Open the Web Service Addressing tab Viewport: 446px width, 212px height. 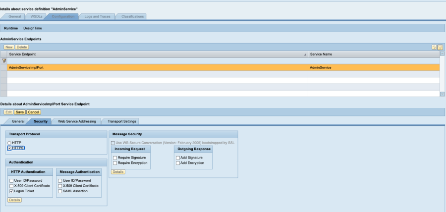coord(76,121)
